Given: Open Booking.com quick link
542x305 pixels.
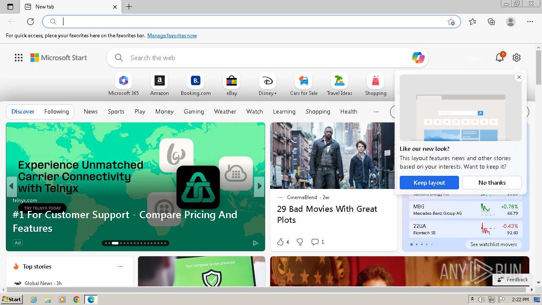Looking at the screenshot, I should point(196,84).
